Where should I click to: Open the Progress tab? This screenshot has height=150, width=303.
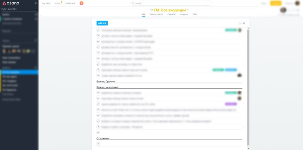184,14
